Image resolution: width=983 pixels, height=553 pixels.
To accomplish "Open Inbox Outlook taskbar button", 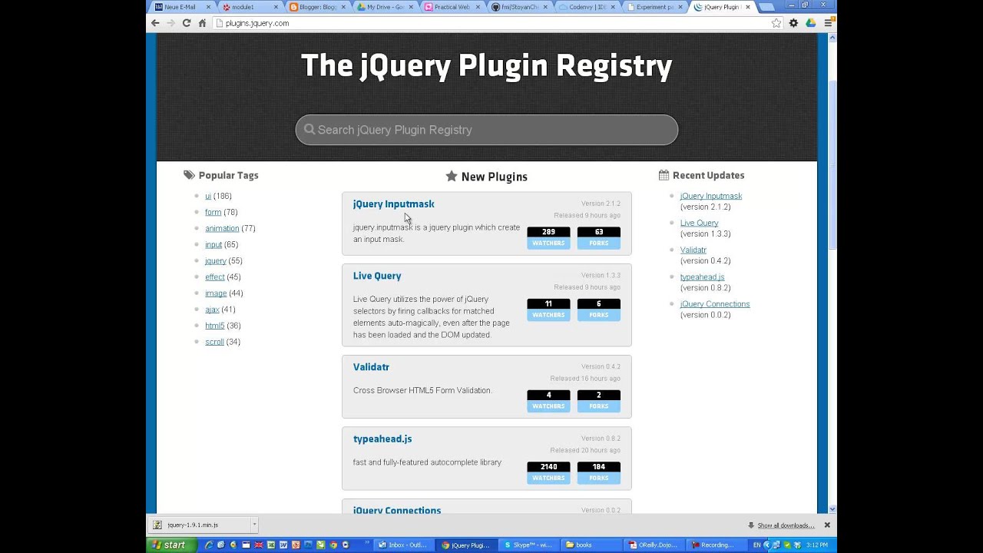I will (403, 545).
